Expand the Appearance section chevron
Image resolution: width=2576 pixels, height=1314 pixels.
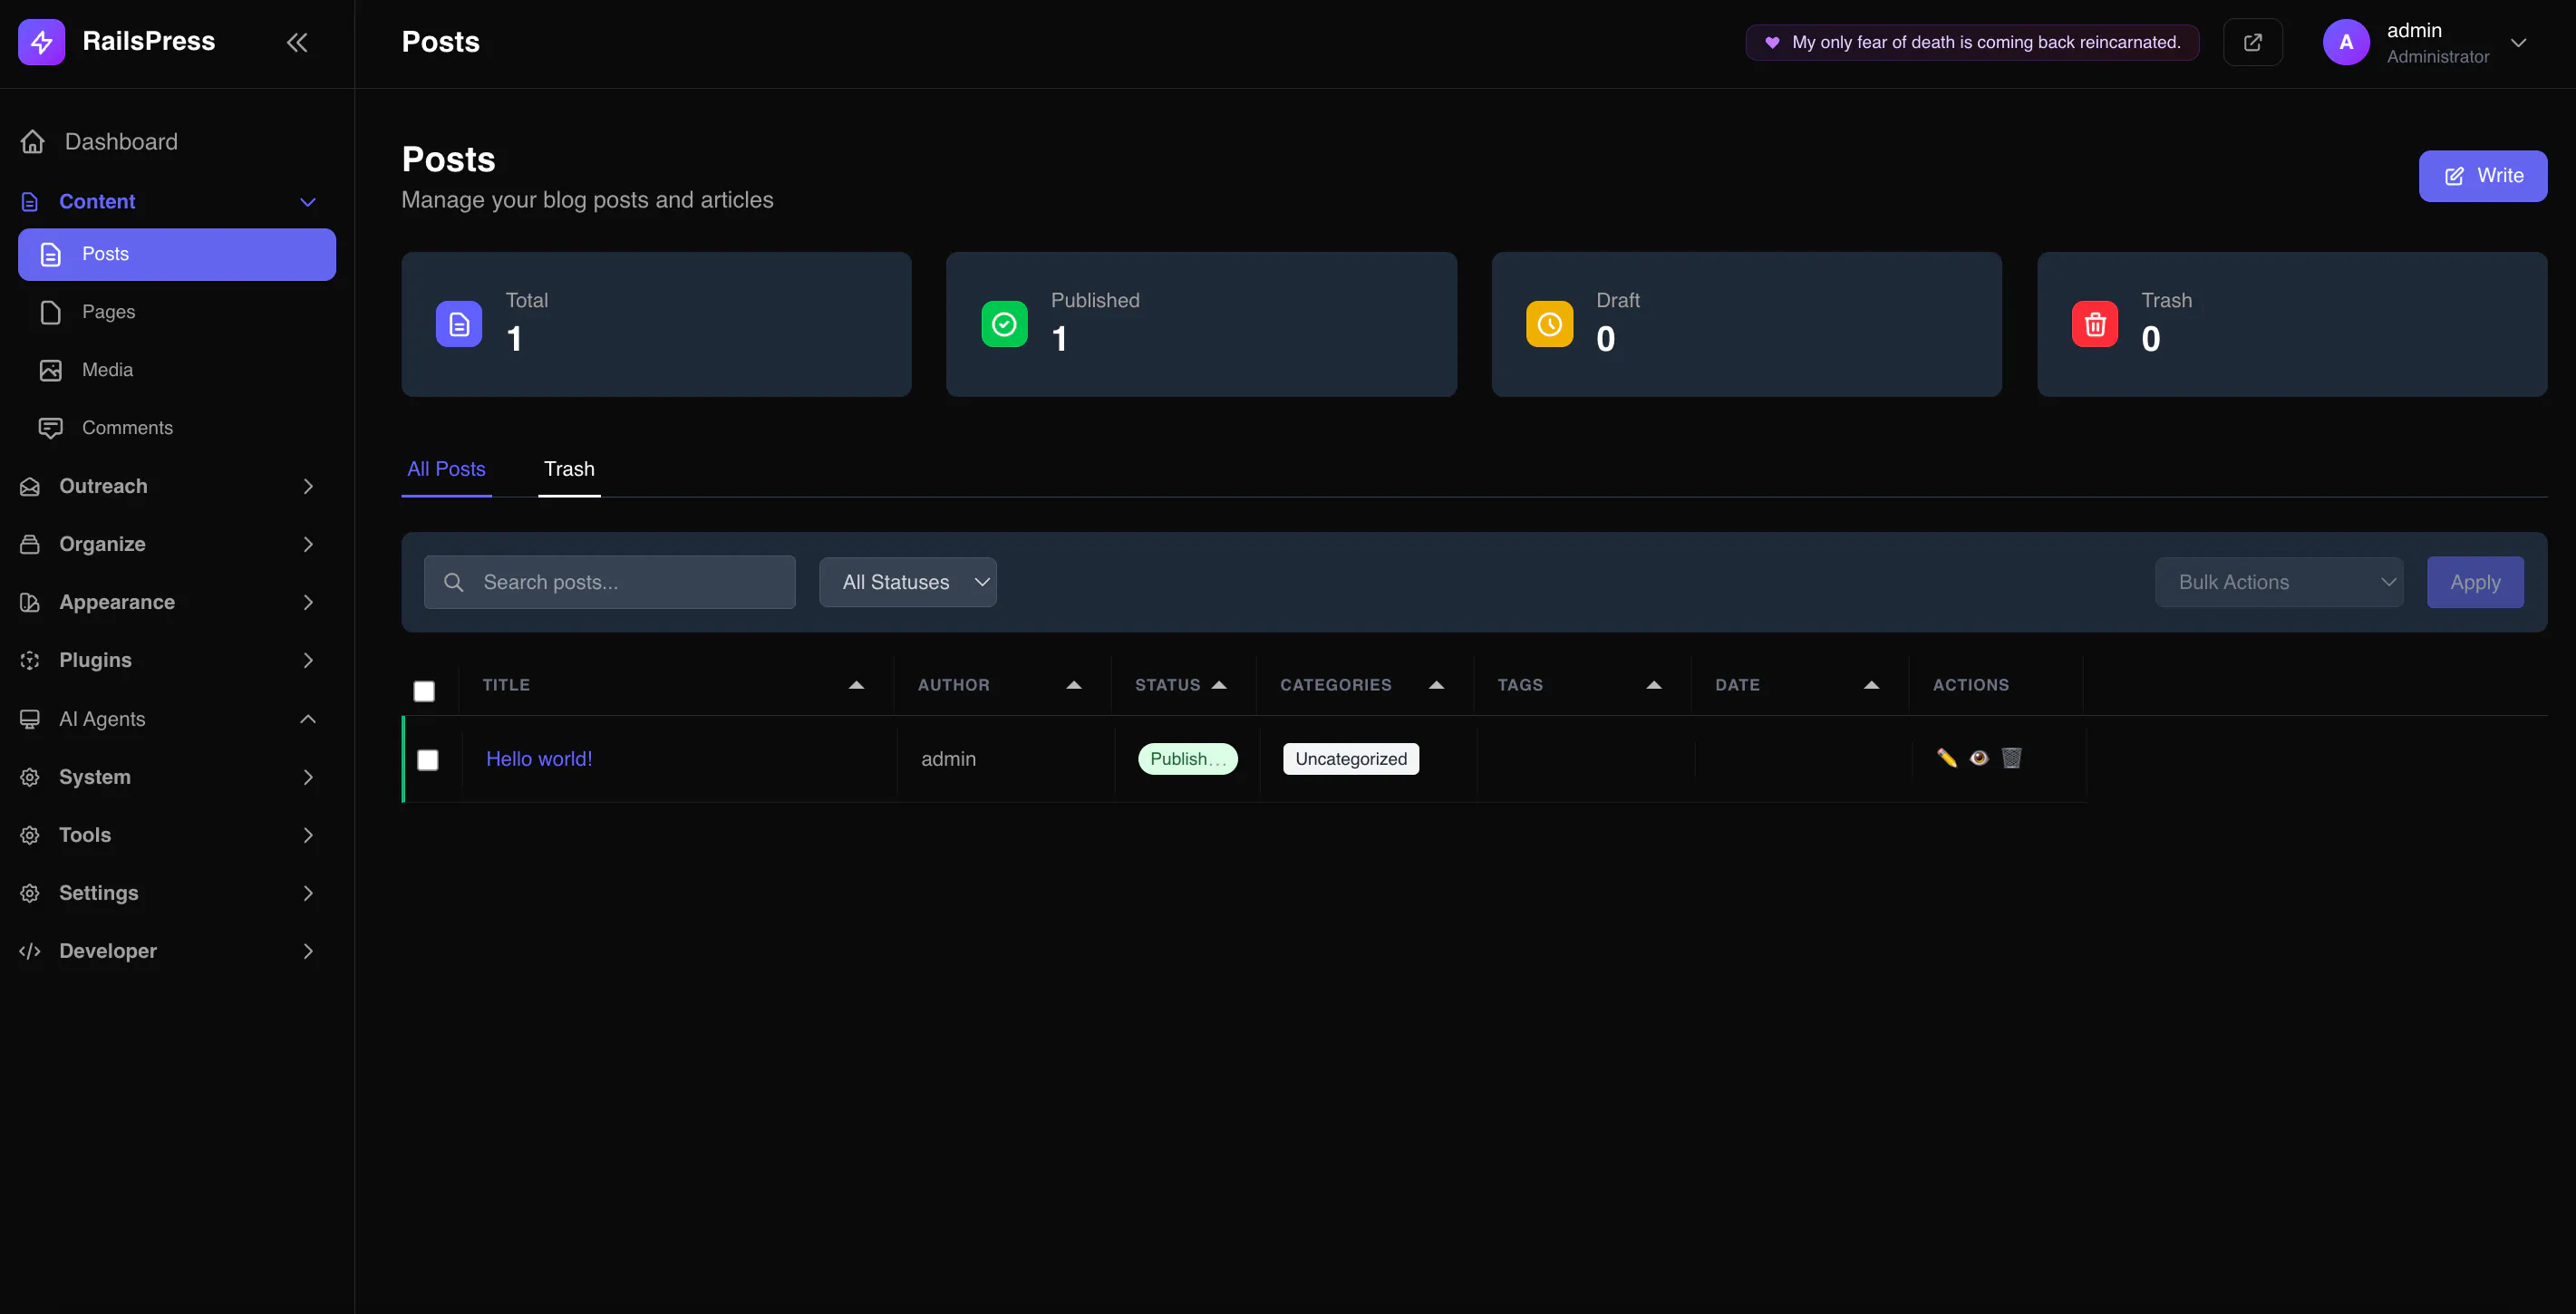(308, 602)
